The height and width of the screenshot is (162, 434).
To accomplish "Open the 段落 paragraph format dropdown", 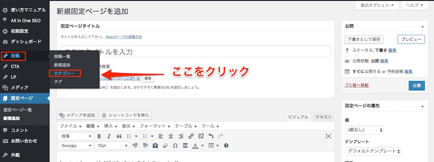I will [x=76, y=136].
